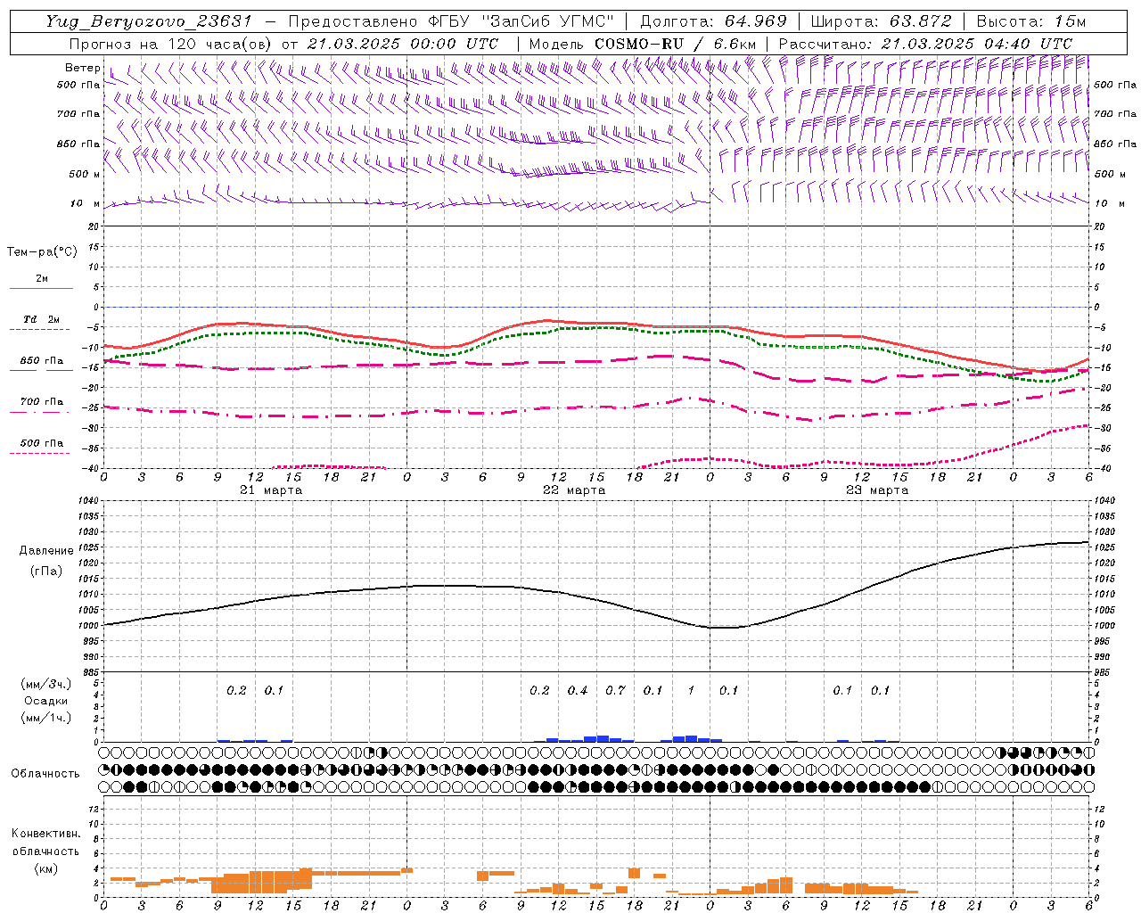Click the computed time Рассчитано: 21.03.2025 04:40 UTC

pyautogui.click(x=925, y=44)
